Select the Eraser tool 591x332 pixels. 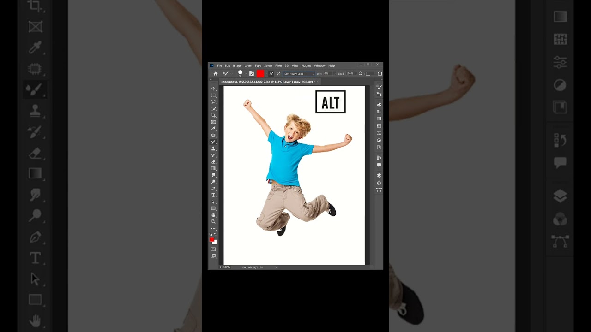[x=213, y=162]
